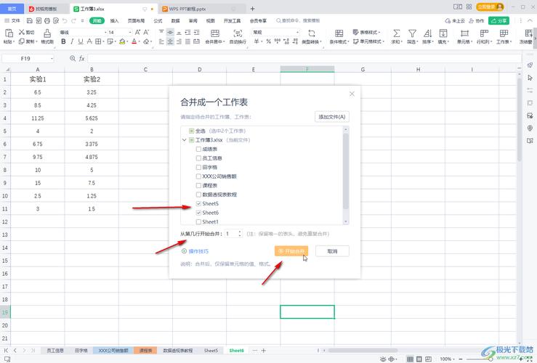Click the Type Conversion icon

(312, 33)
